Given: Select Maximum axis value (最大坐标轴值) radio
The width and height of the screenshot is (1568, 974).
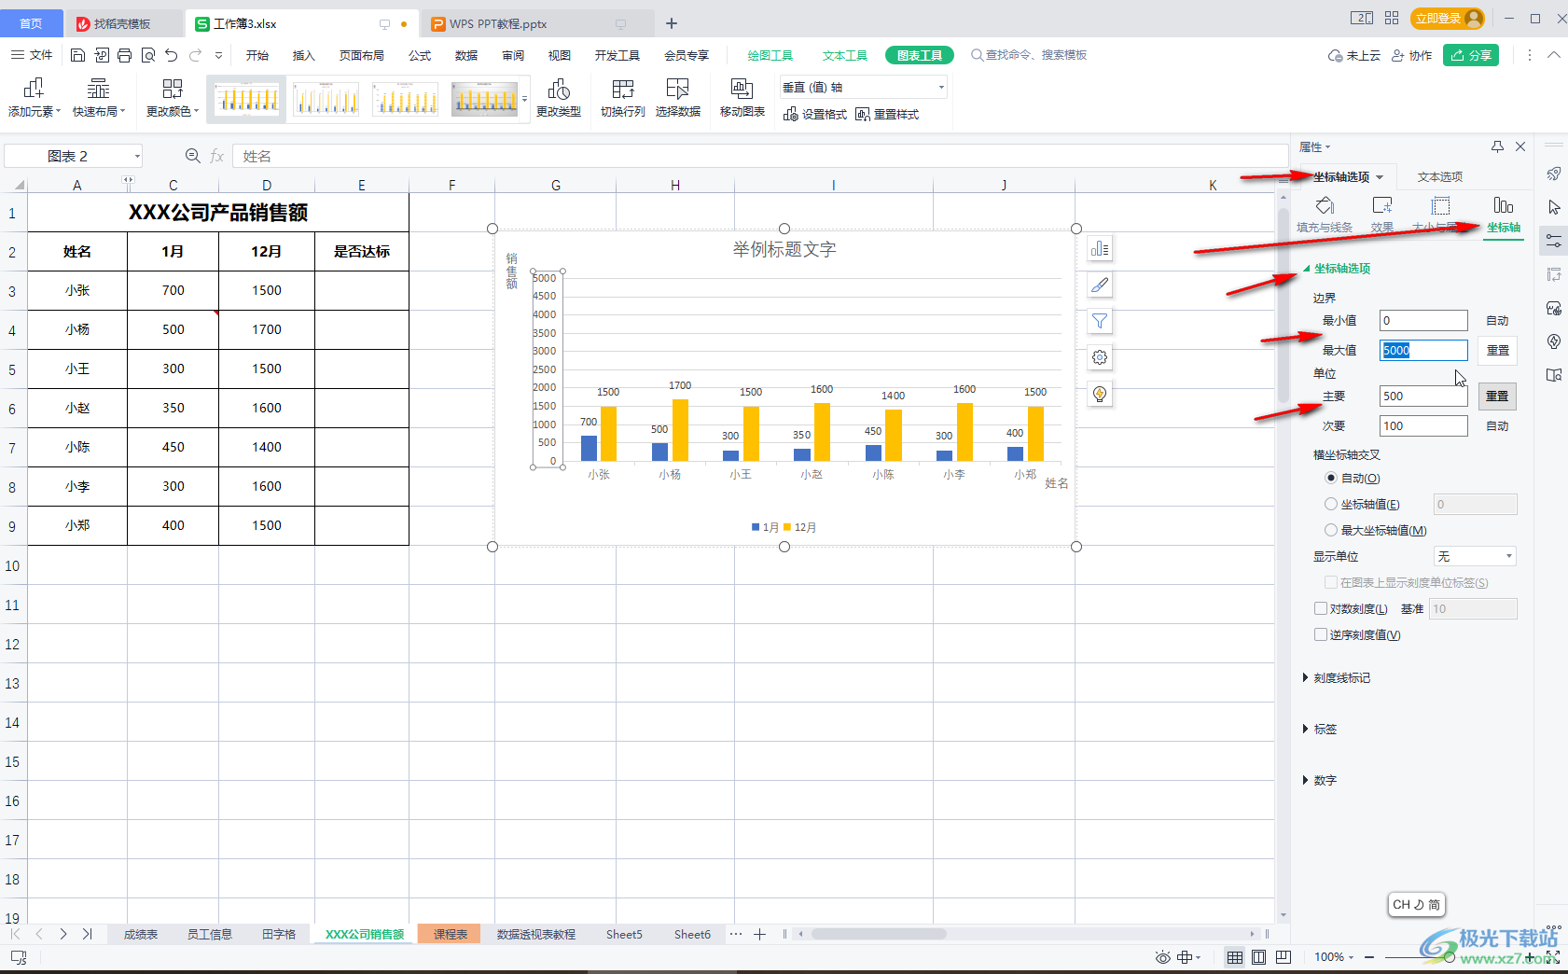Looking at the screenshot, I should point(1331,530).
